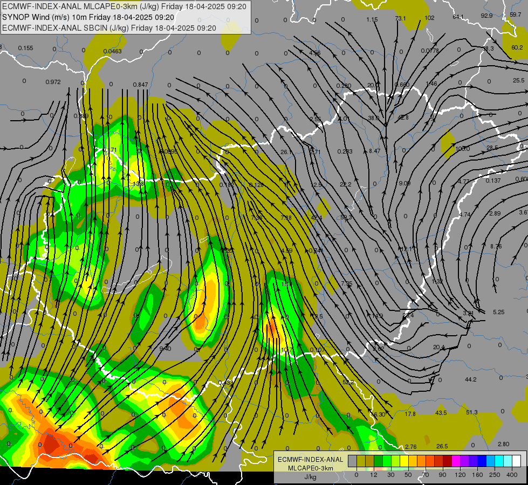The image size is (528, 485).
Task: Click the map value '44.2'
Action: (x=470, y=379)
